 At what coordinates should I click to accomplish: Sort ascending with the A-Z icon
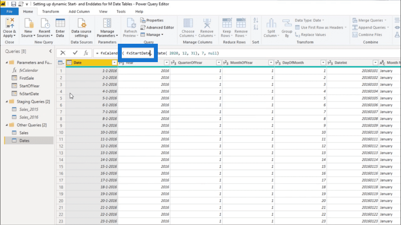(256, 20)
